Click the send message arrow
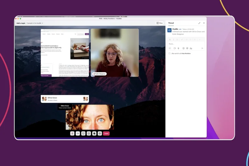The width and height of the screenshot is (249, 166). (202, 48)
